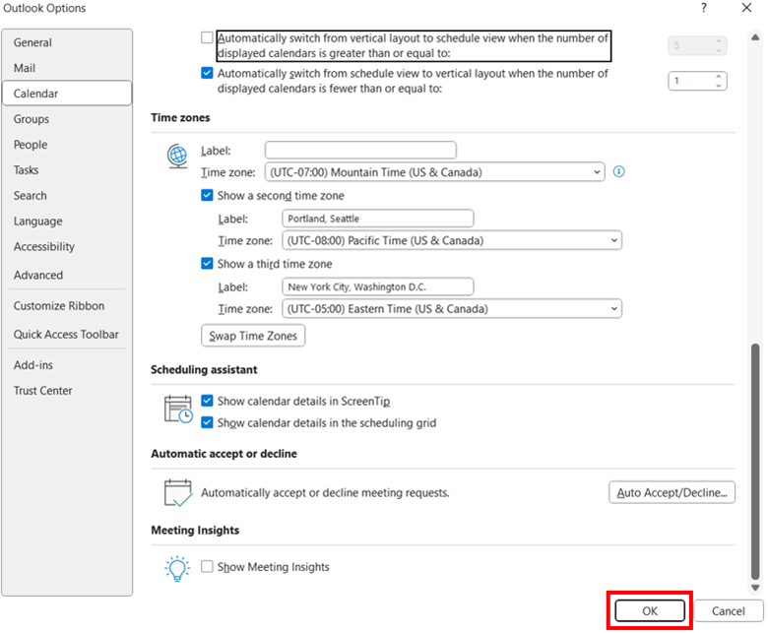The height and width of the screenshot is (633, 768).
Task: Select the People options category
Action: (67, 145)
